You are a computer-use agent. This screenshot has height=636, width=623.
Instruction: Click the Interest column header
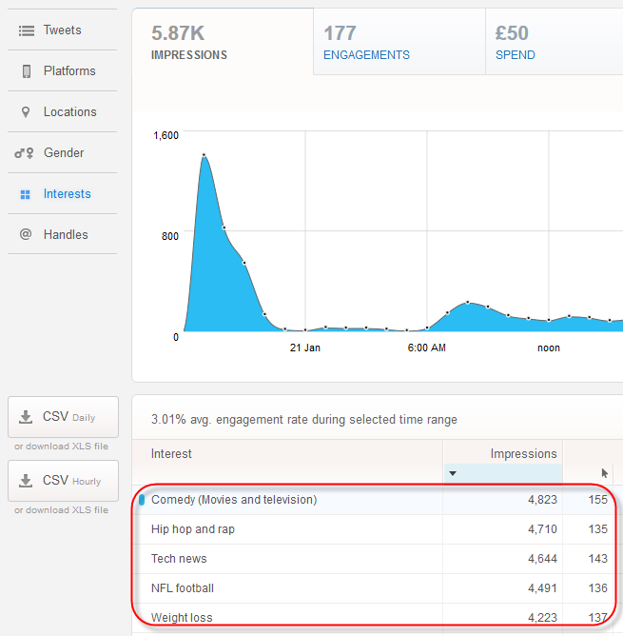[172, 454]
